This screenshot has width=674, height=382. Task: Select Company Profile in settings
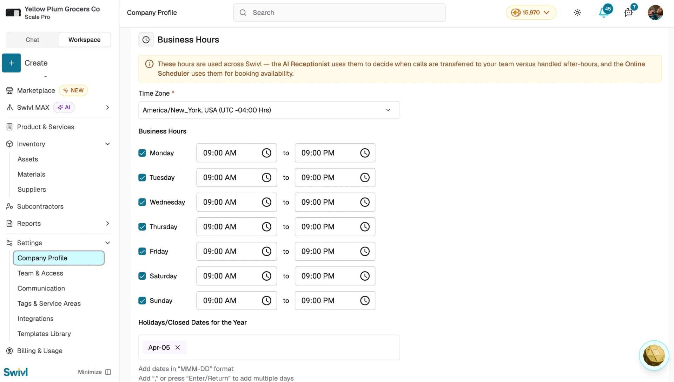coord(59,258)
